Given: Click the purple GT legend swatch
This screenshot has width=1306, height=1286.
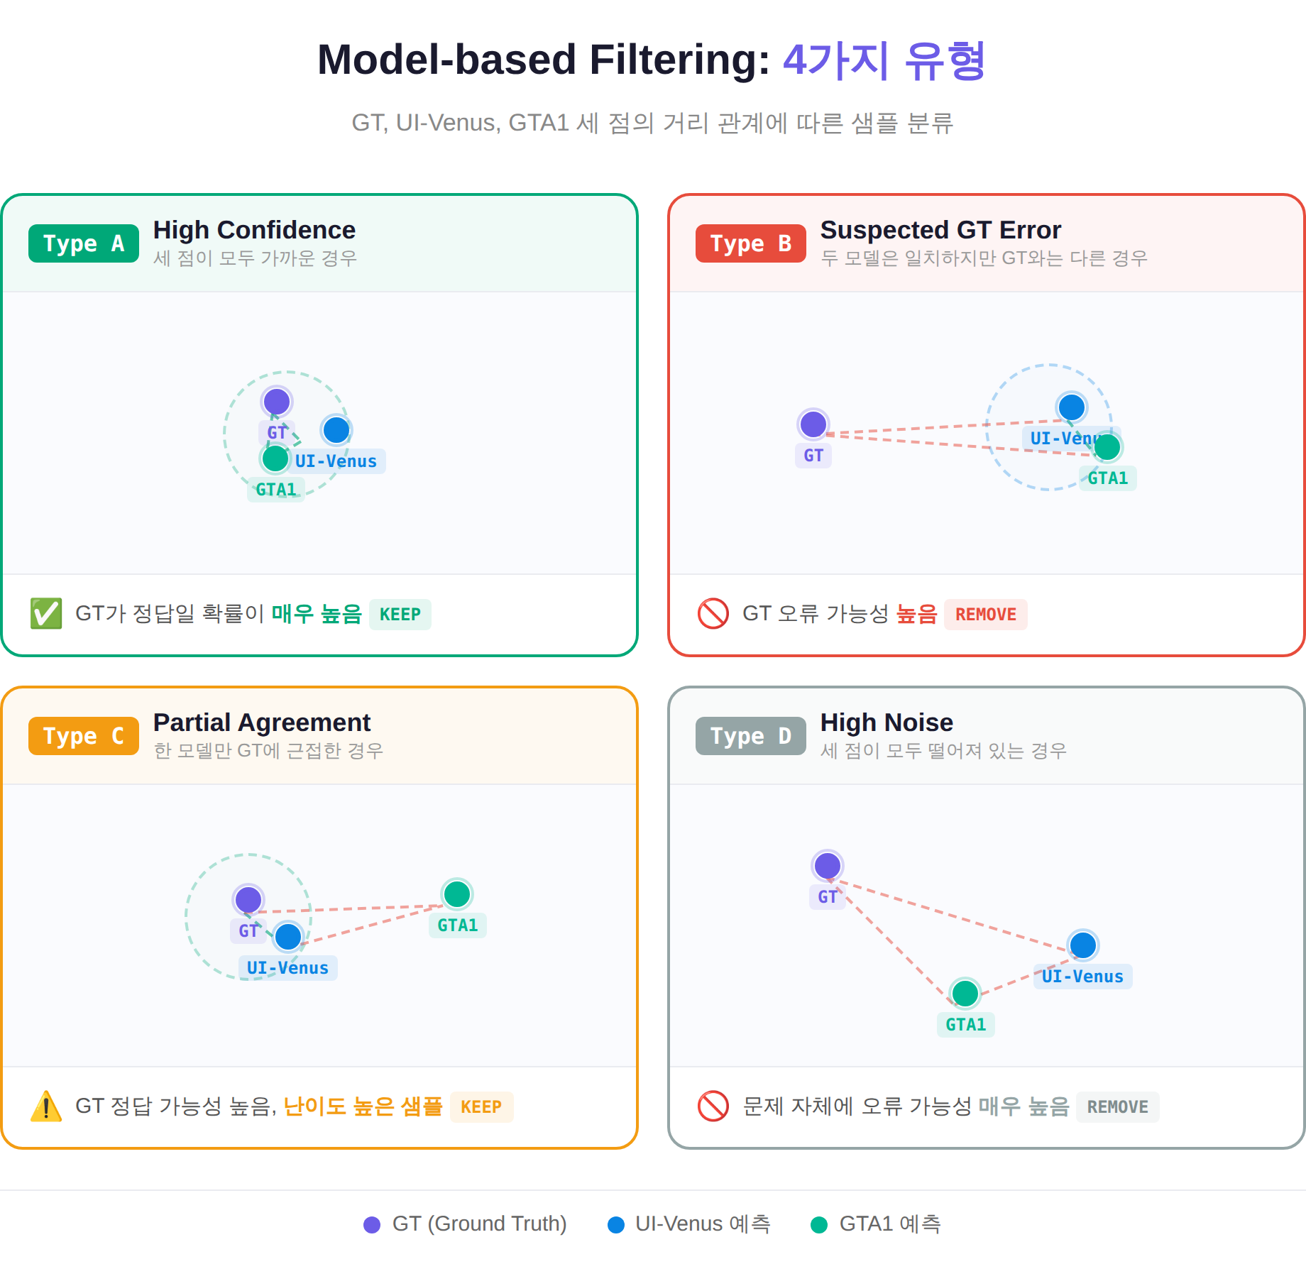Looking at the screenshot, I should tap(372, 1225).
